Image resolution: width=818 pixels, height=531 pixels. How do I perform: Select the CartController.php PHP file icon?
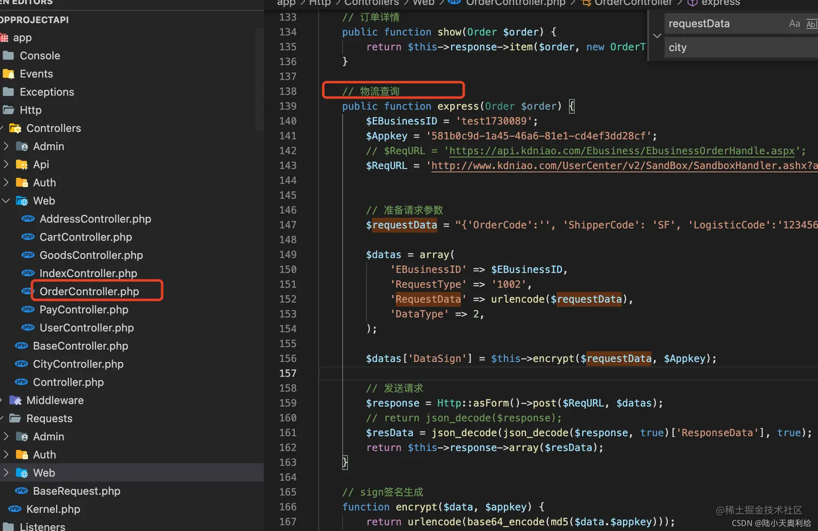click(28, 237)
